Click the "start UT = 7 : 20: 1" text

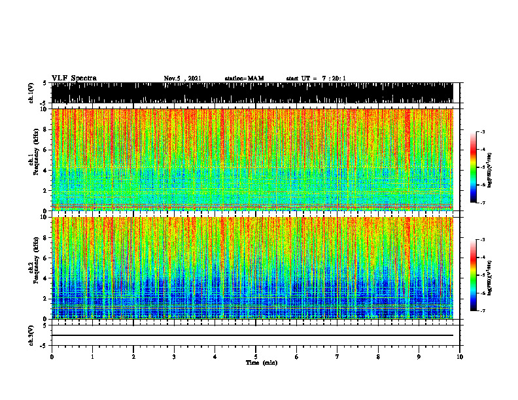316,78
